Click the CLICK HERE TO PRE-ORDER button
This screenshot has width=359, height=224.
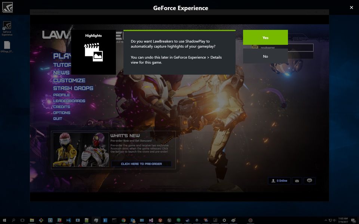[x=141, y=164]
